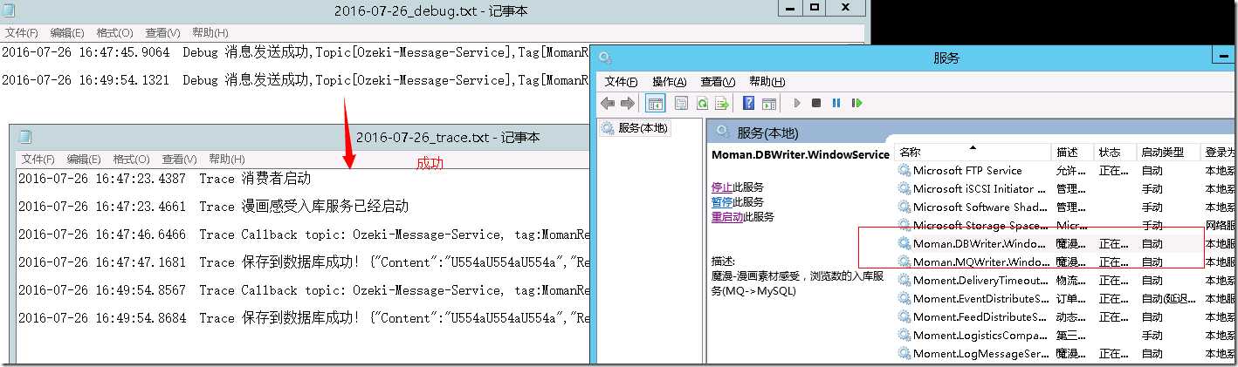Click the gear icon beside Microsoft Storage Spaces
The height and width of the screenshot is (367, 1238).
click(x=904, y=226)
